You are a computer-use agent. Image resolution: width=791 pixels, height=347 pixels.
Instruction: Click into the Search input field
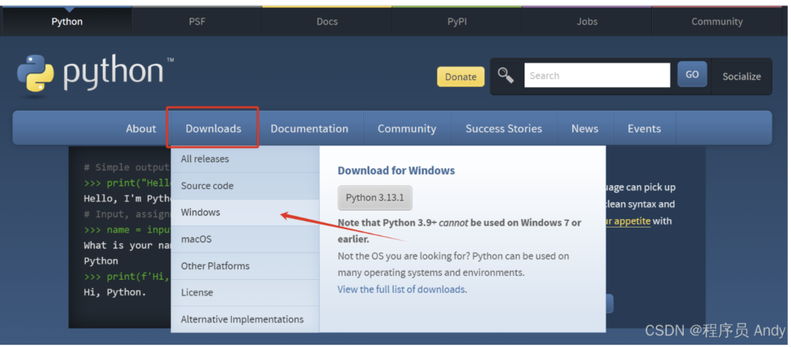coord(596,76)
